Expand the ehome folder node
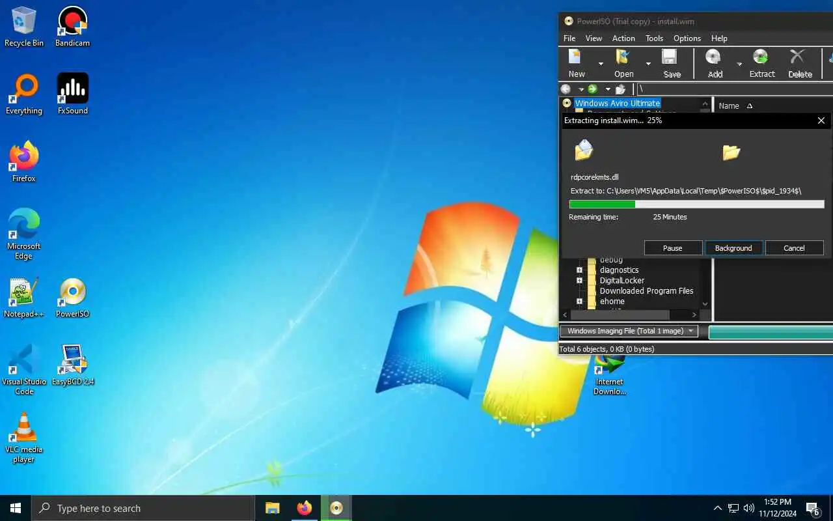 coord(579,302)
